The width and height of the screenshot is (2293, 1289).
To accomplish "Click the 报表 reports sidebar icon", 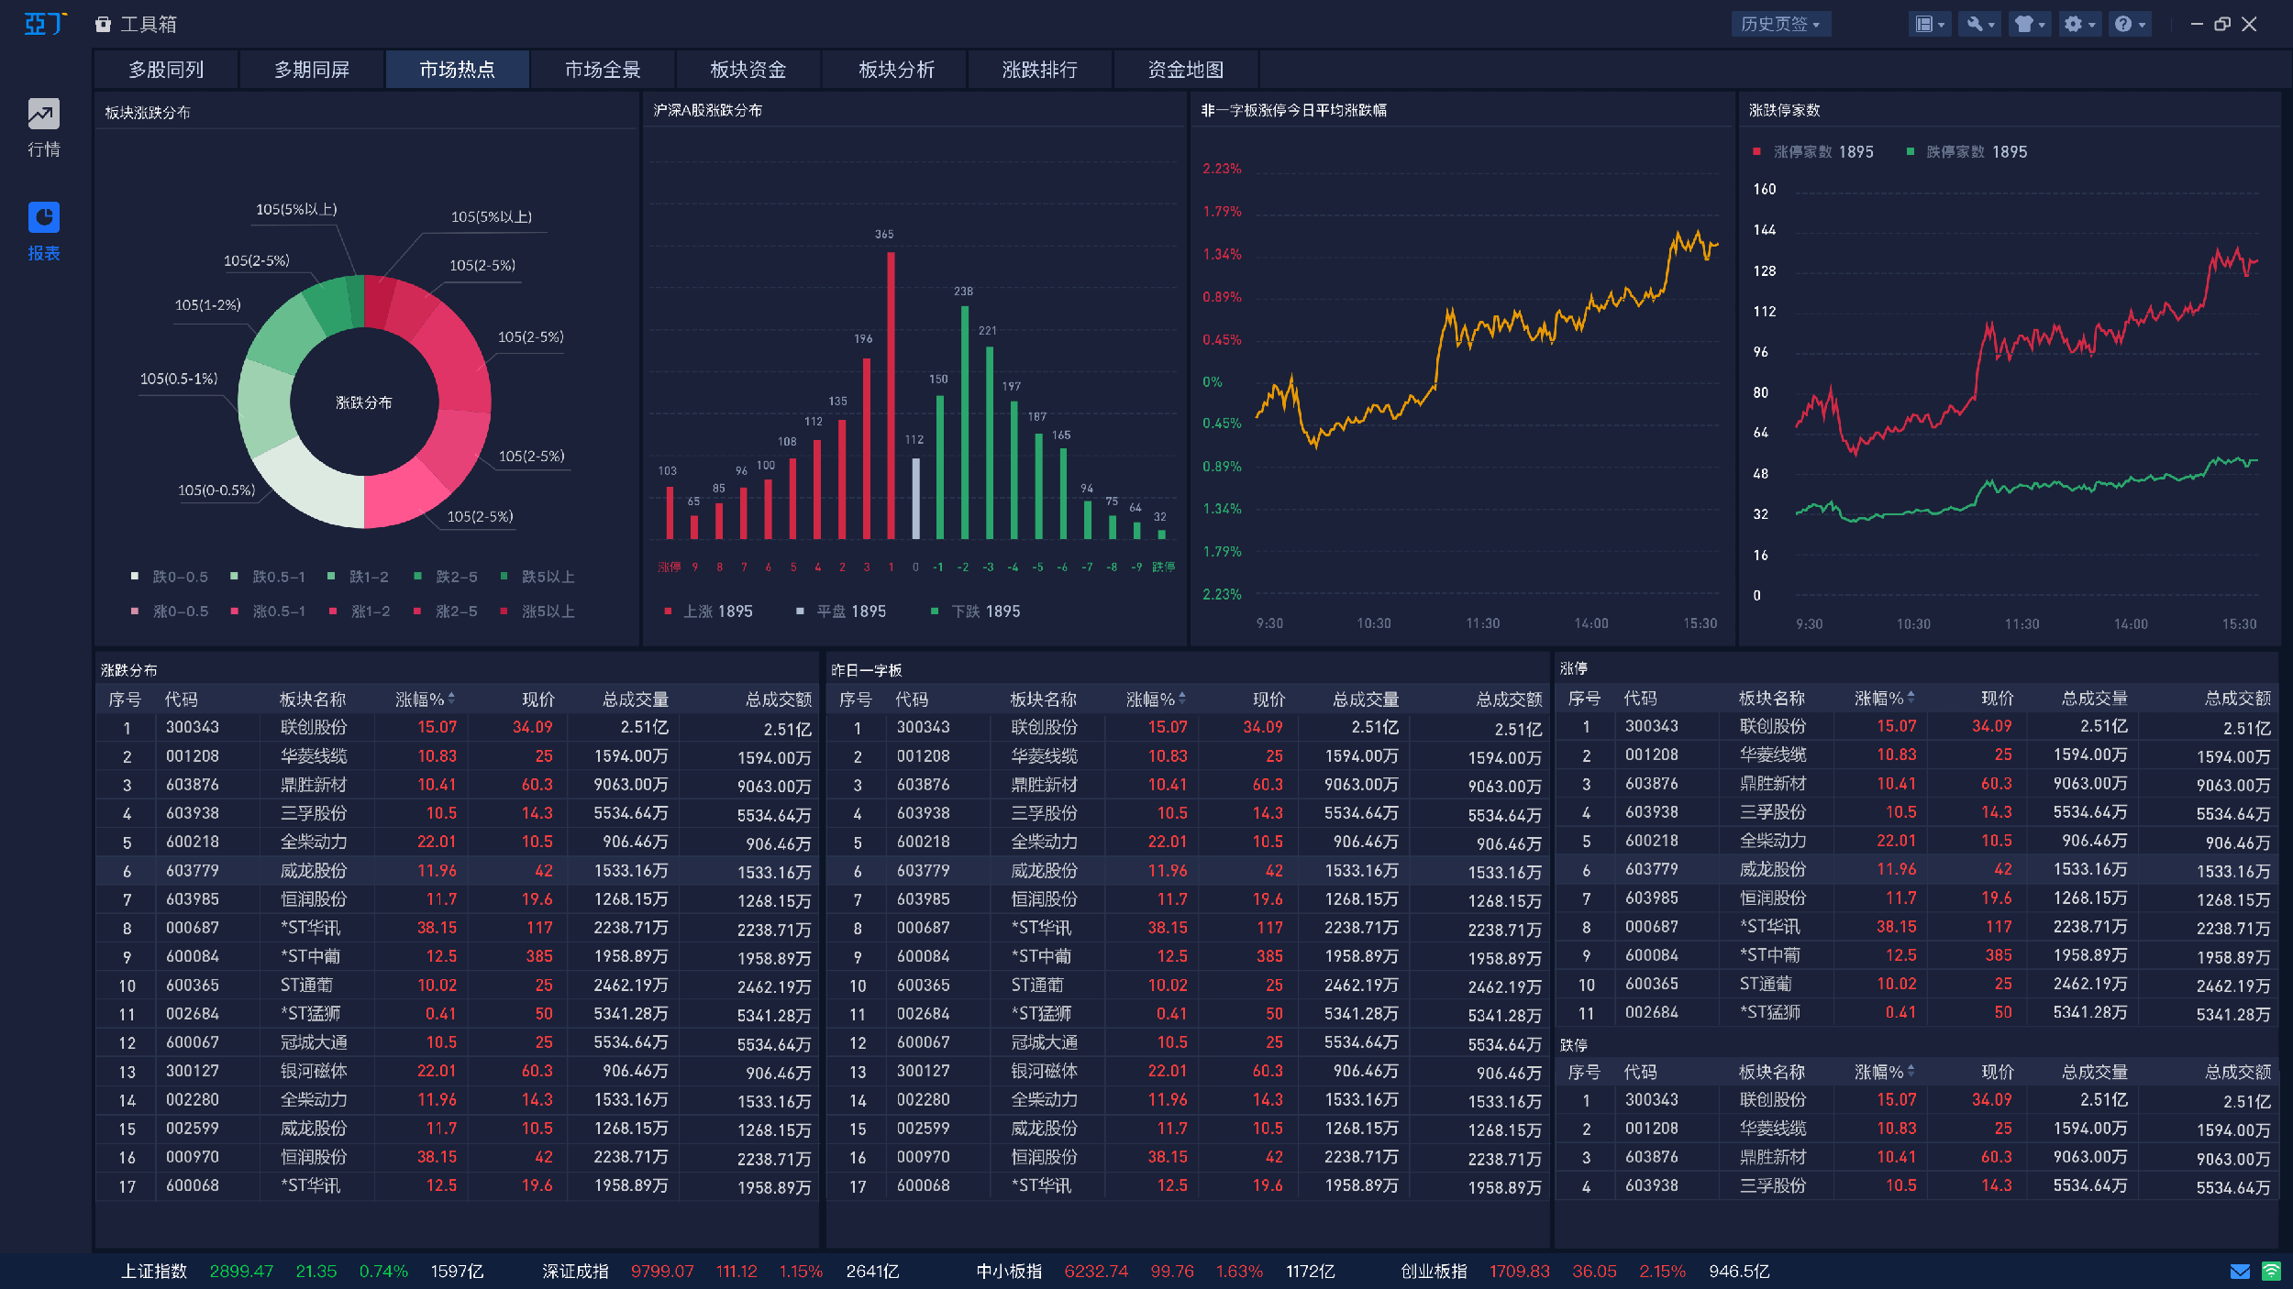I will pos(43,218).
